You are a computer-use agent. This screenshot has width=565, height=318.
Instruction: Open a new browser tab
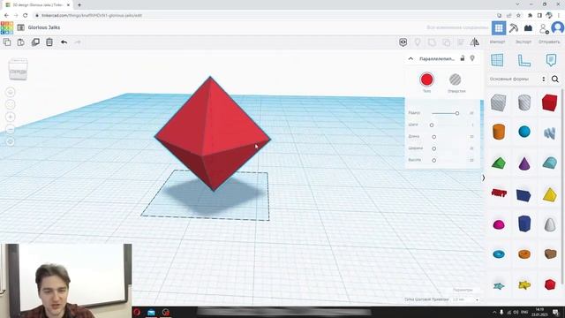[x=79, y=5]
